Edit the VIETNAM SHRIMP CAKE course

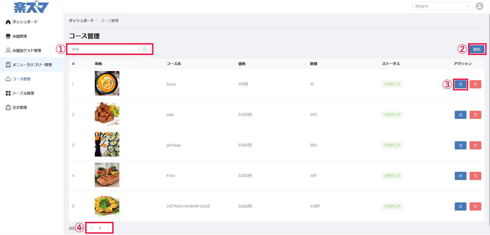[460, 206]
